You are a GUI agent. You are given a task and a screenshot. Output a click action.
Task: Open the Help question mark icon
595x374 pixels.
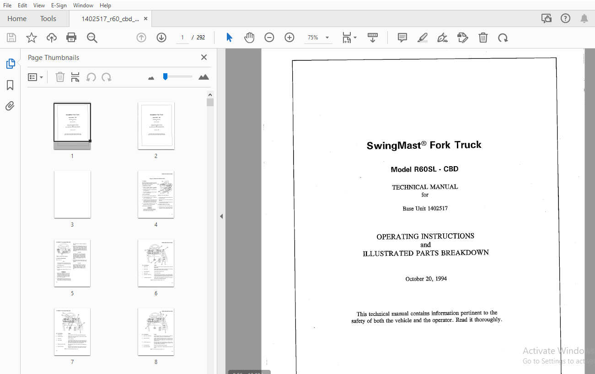tap(566, 18)
